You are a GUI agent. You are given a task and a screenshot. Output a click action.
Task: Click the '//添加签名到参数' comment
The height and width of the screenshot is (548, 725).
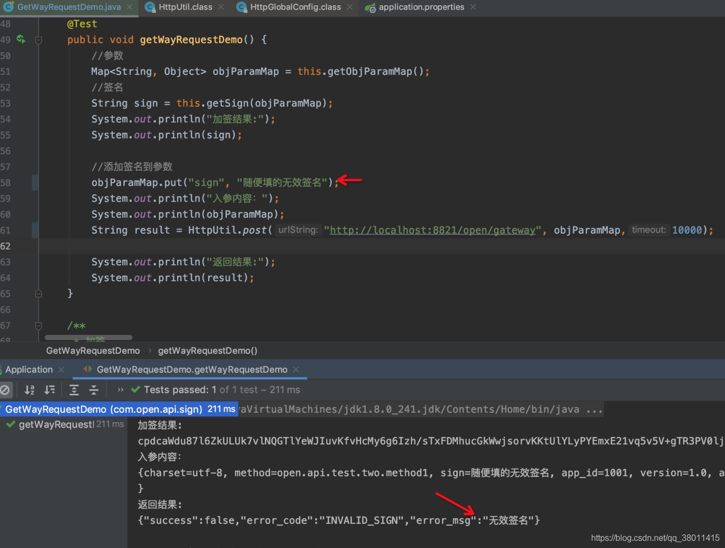click(x=132, y=167)
